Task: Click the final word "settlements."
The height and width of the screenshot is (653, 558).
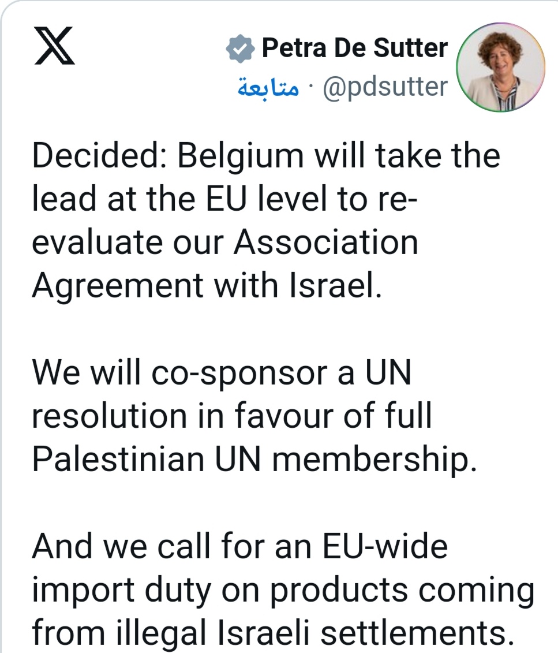Action: coord(417,631)
